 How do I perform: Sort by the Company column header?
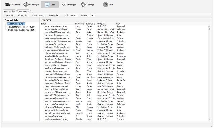tap(106, 23)
